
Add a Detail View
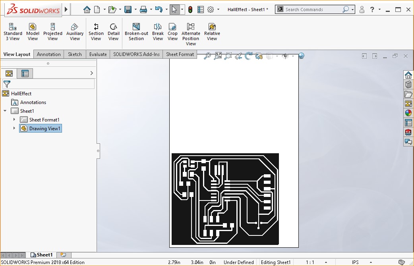(114, 32)
